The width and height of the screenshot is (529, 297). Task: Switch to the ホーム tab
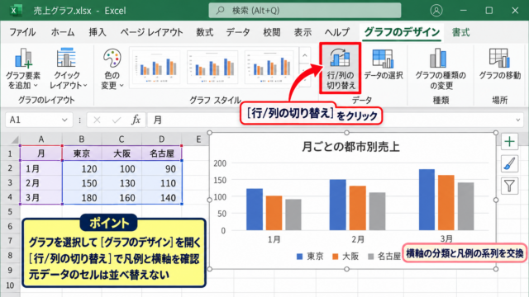tap(63, 32)
